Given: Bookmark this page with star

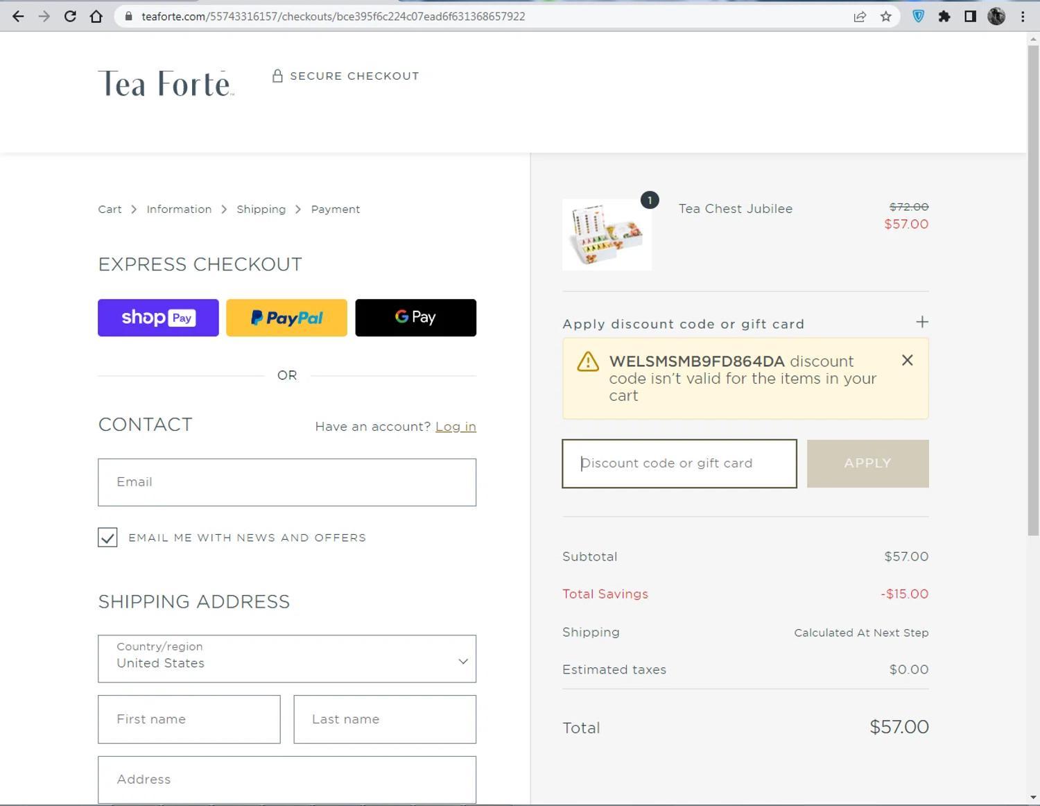Looking at the screenshot, I should pyautogui.click(x=885, y=17).
